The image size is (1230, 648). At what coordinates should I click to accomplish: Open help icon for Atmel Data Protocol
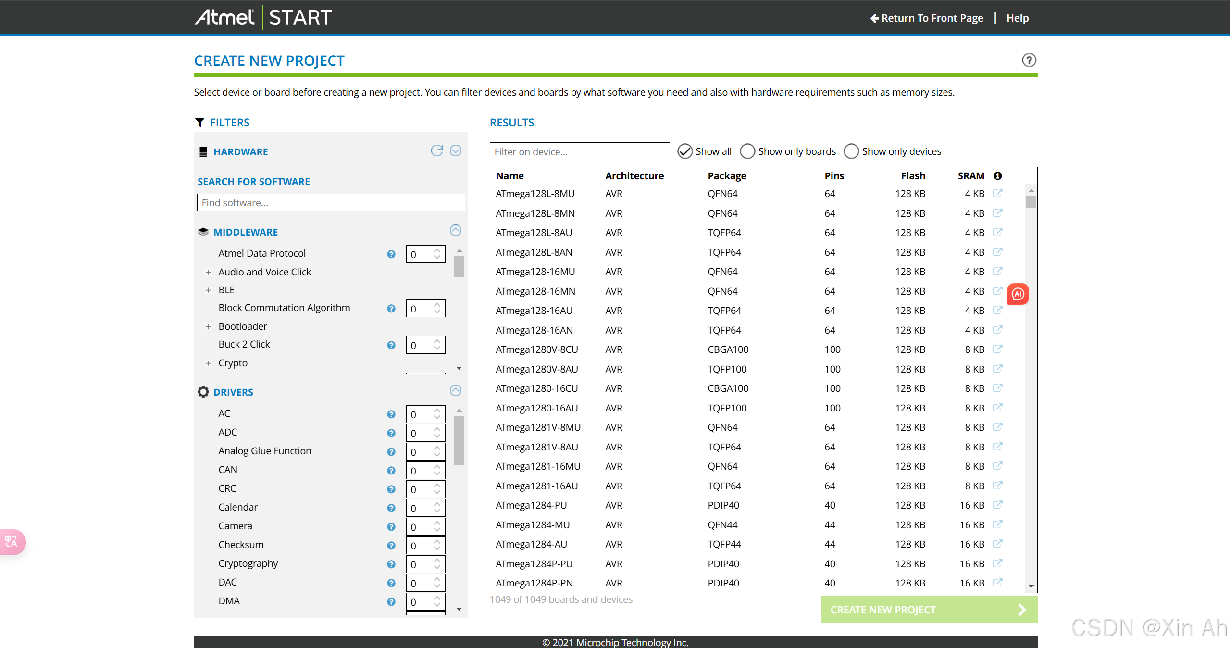coord(391,254)
